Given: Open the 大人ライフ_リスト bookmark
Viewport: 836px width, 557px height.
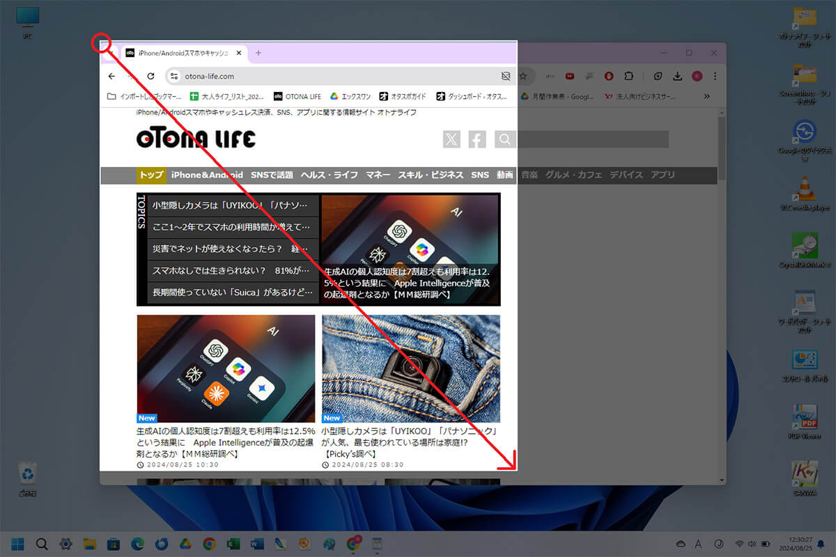Looking at the screenshot, I should (227, 96).
